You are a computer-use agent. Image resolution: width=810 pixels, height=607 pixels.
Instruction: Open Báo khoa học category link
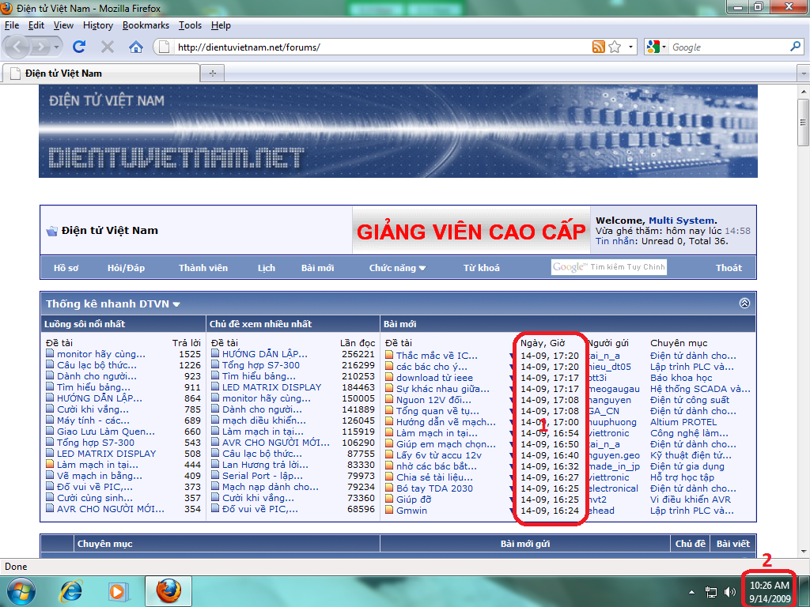[681, 378]
